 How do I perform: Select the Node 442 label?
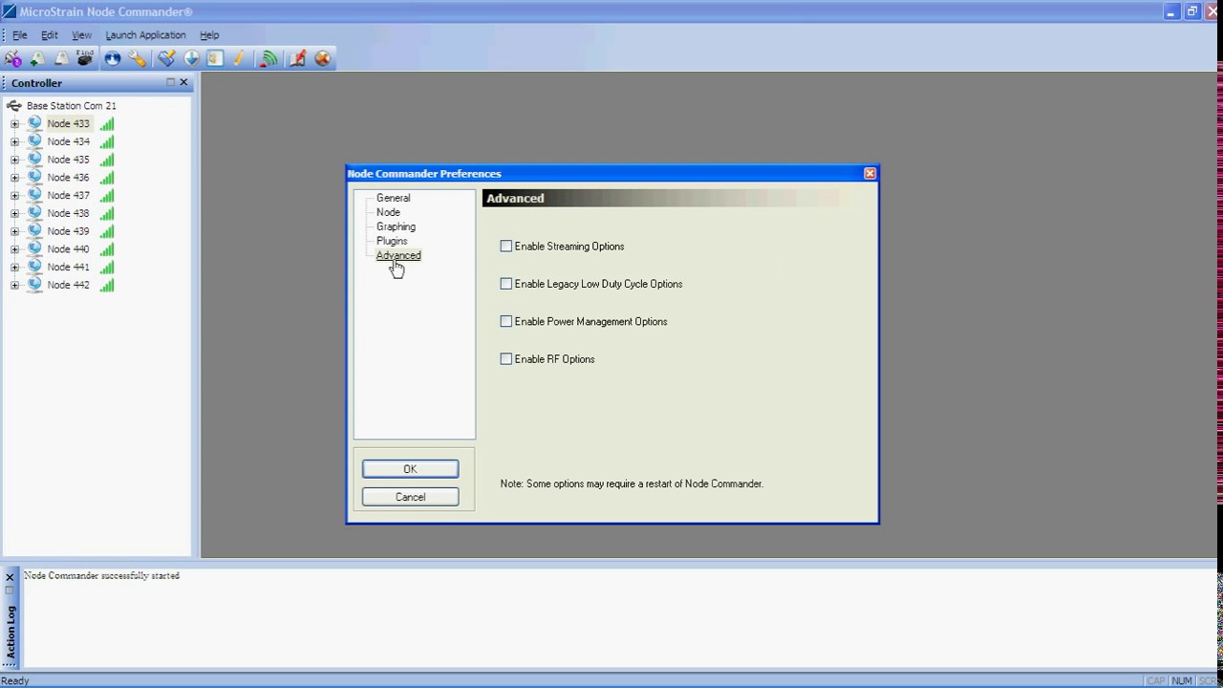(x=69, y=285)
